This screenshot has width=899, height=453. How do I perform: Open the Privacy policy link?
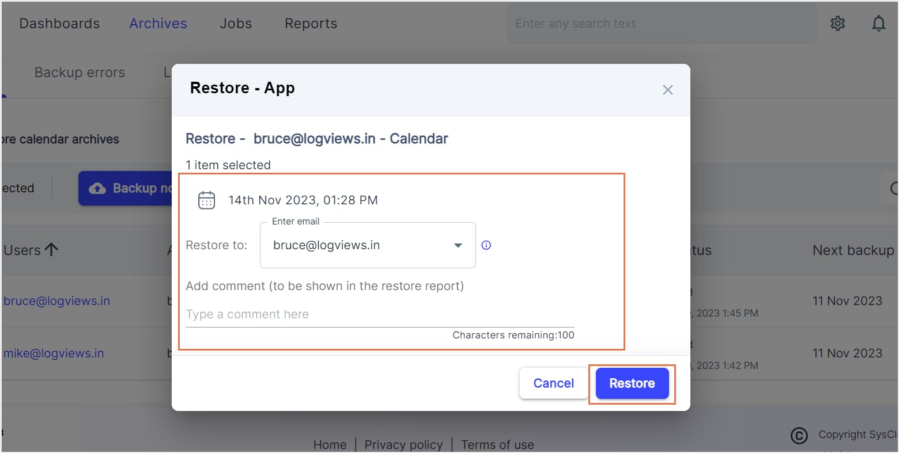click(403, 445)
